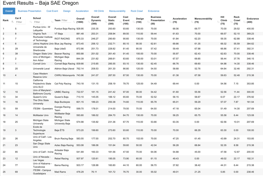Open the Business Presentation tab
The width and height of the screenshot is (263, 176).
[x=30, y=11]
